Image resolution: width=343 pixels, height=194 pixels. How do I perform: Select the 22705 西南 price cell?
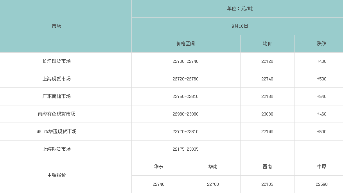point(267,184)
